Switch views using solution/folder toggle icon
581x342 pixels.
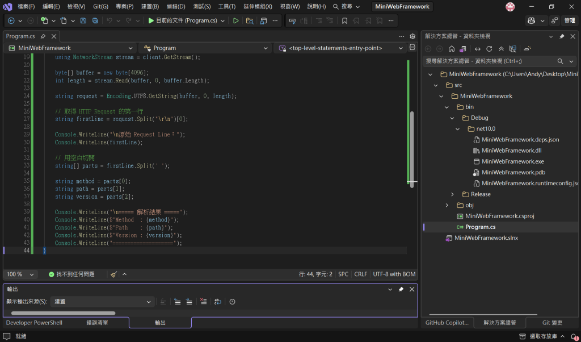coord(463,49)
